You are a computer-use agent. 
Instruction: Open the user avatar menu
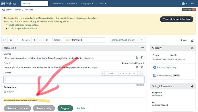tap(184, 4)
